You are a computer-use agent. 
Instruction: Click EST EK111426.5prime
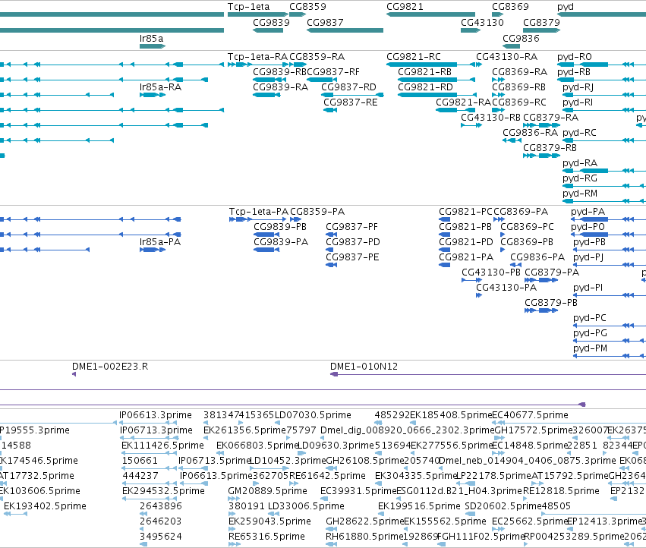(x=162, y=446)
